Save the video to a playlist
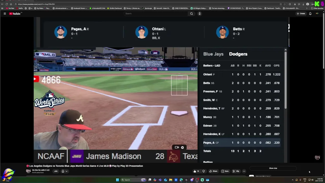Viewport: 325px width, 183px height. coord(225,171)
